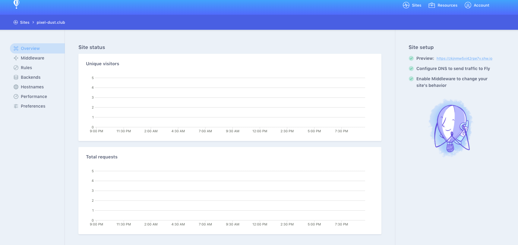The width and height of the screenshot is (518, 245).
Task: View the Performance section
Action: coord(34,96)
